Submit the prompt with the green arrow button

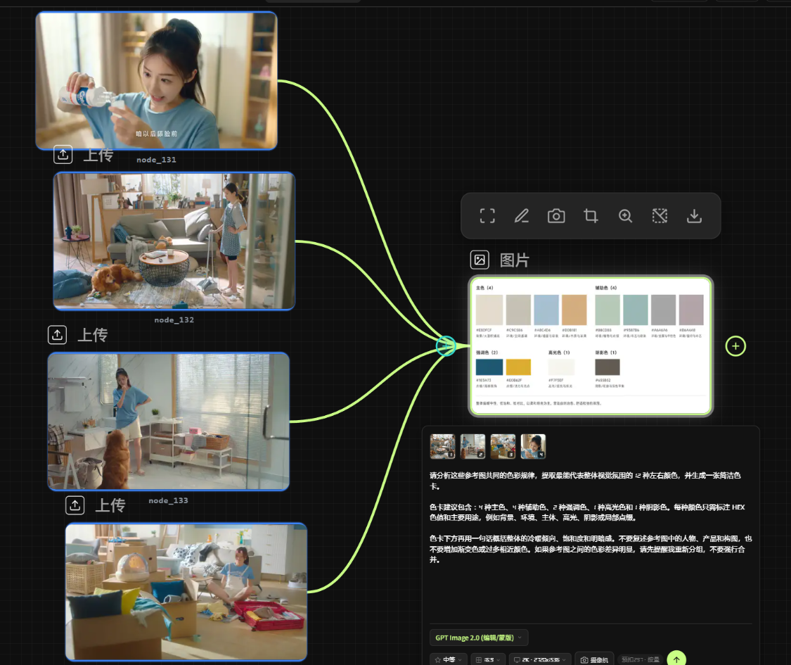coord(676,659)
